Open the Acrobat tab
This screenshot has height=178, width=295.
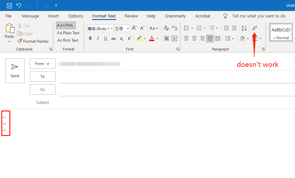coord(202,16)
